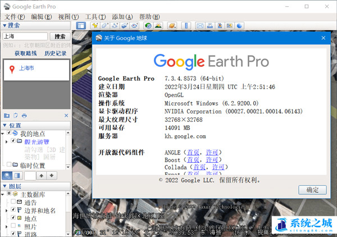Select the add polygon tool
This screenshot has width=337, height=237.
point(105,26)
